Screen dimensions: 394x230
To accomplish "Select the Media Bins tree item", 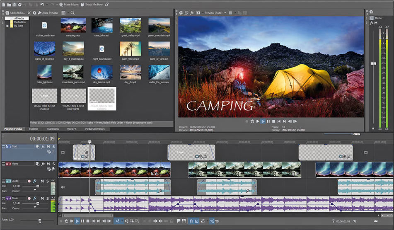I will point(19,22).
